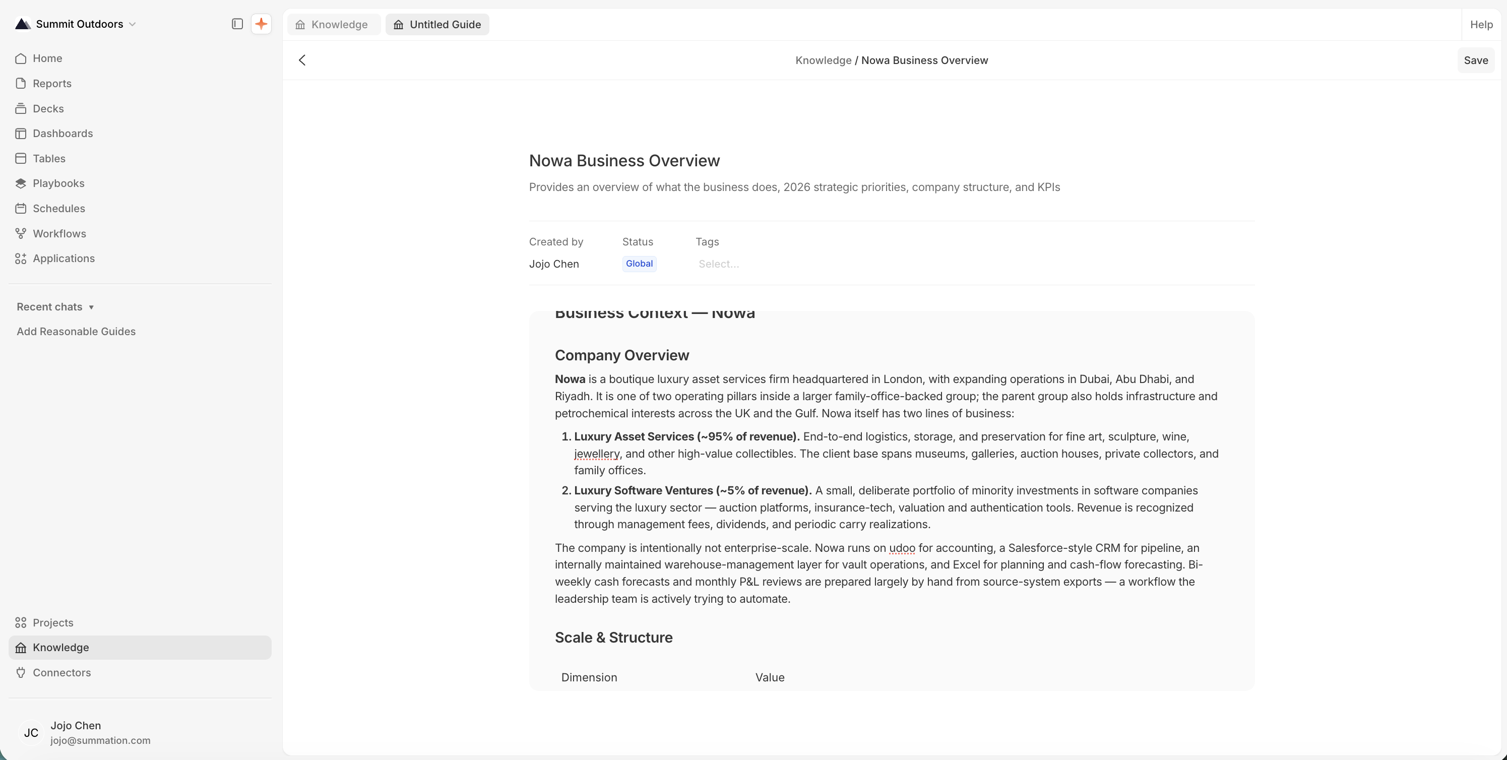Click the Scale & Structure heading
The image size is (1507, 760).
tap(614, 638)
